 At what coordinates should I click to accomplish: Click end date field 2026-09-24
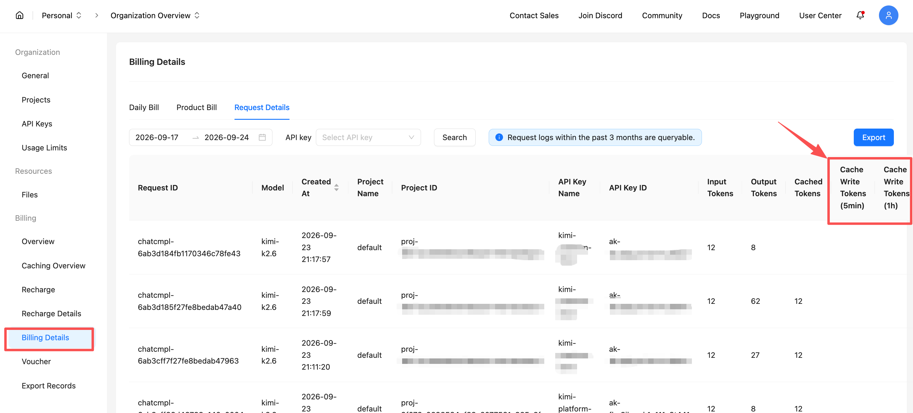227,137
